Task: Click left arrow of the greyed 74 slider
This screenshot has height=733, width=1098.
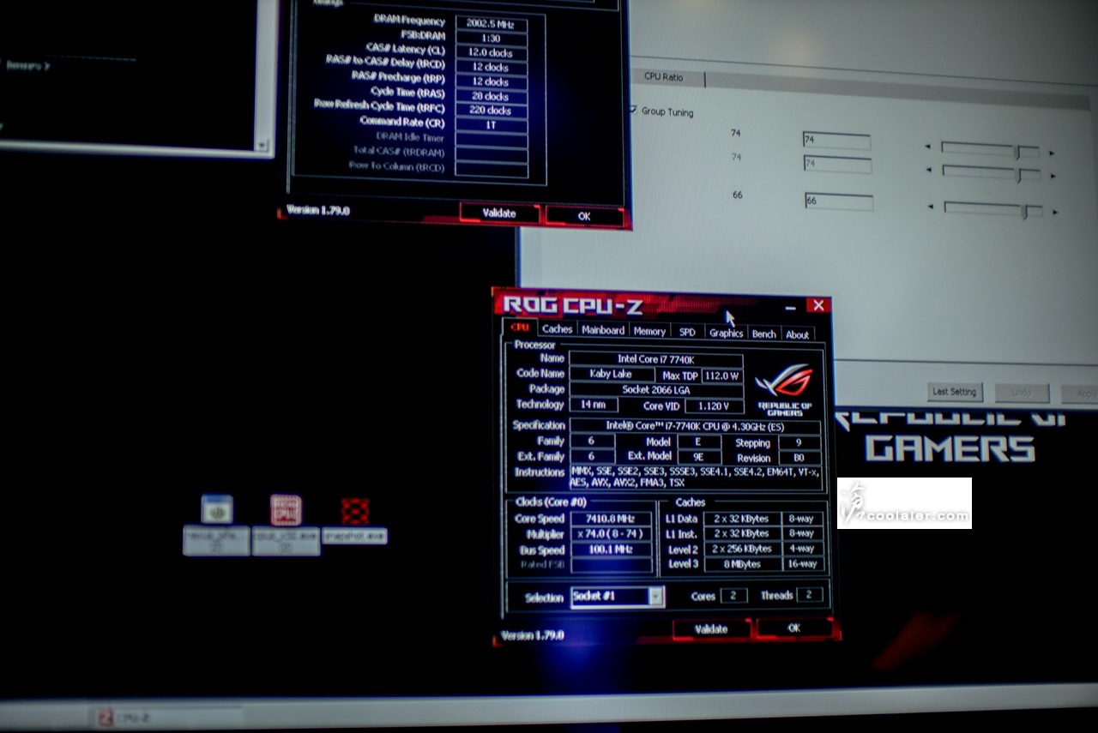Action: [929, 170]
